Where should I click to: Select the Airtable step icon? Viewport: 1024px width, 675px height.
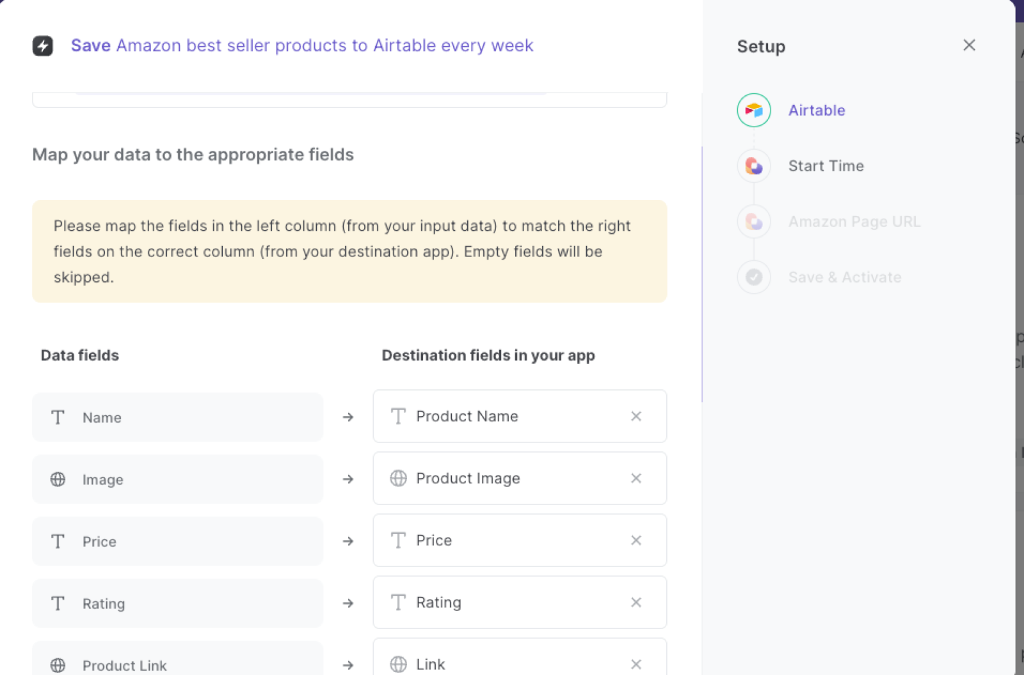[754, 110]
